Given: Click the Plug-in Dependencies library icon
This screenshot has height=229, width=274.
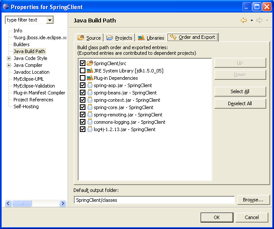Looking at the screenshot, I should [90, 78].
